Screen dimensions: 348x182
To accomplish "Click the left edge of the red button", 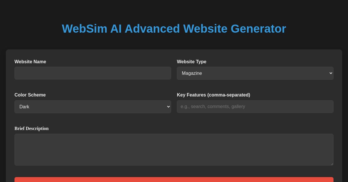I will [x=17, y=181].
